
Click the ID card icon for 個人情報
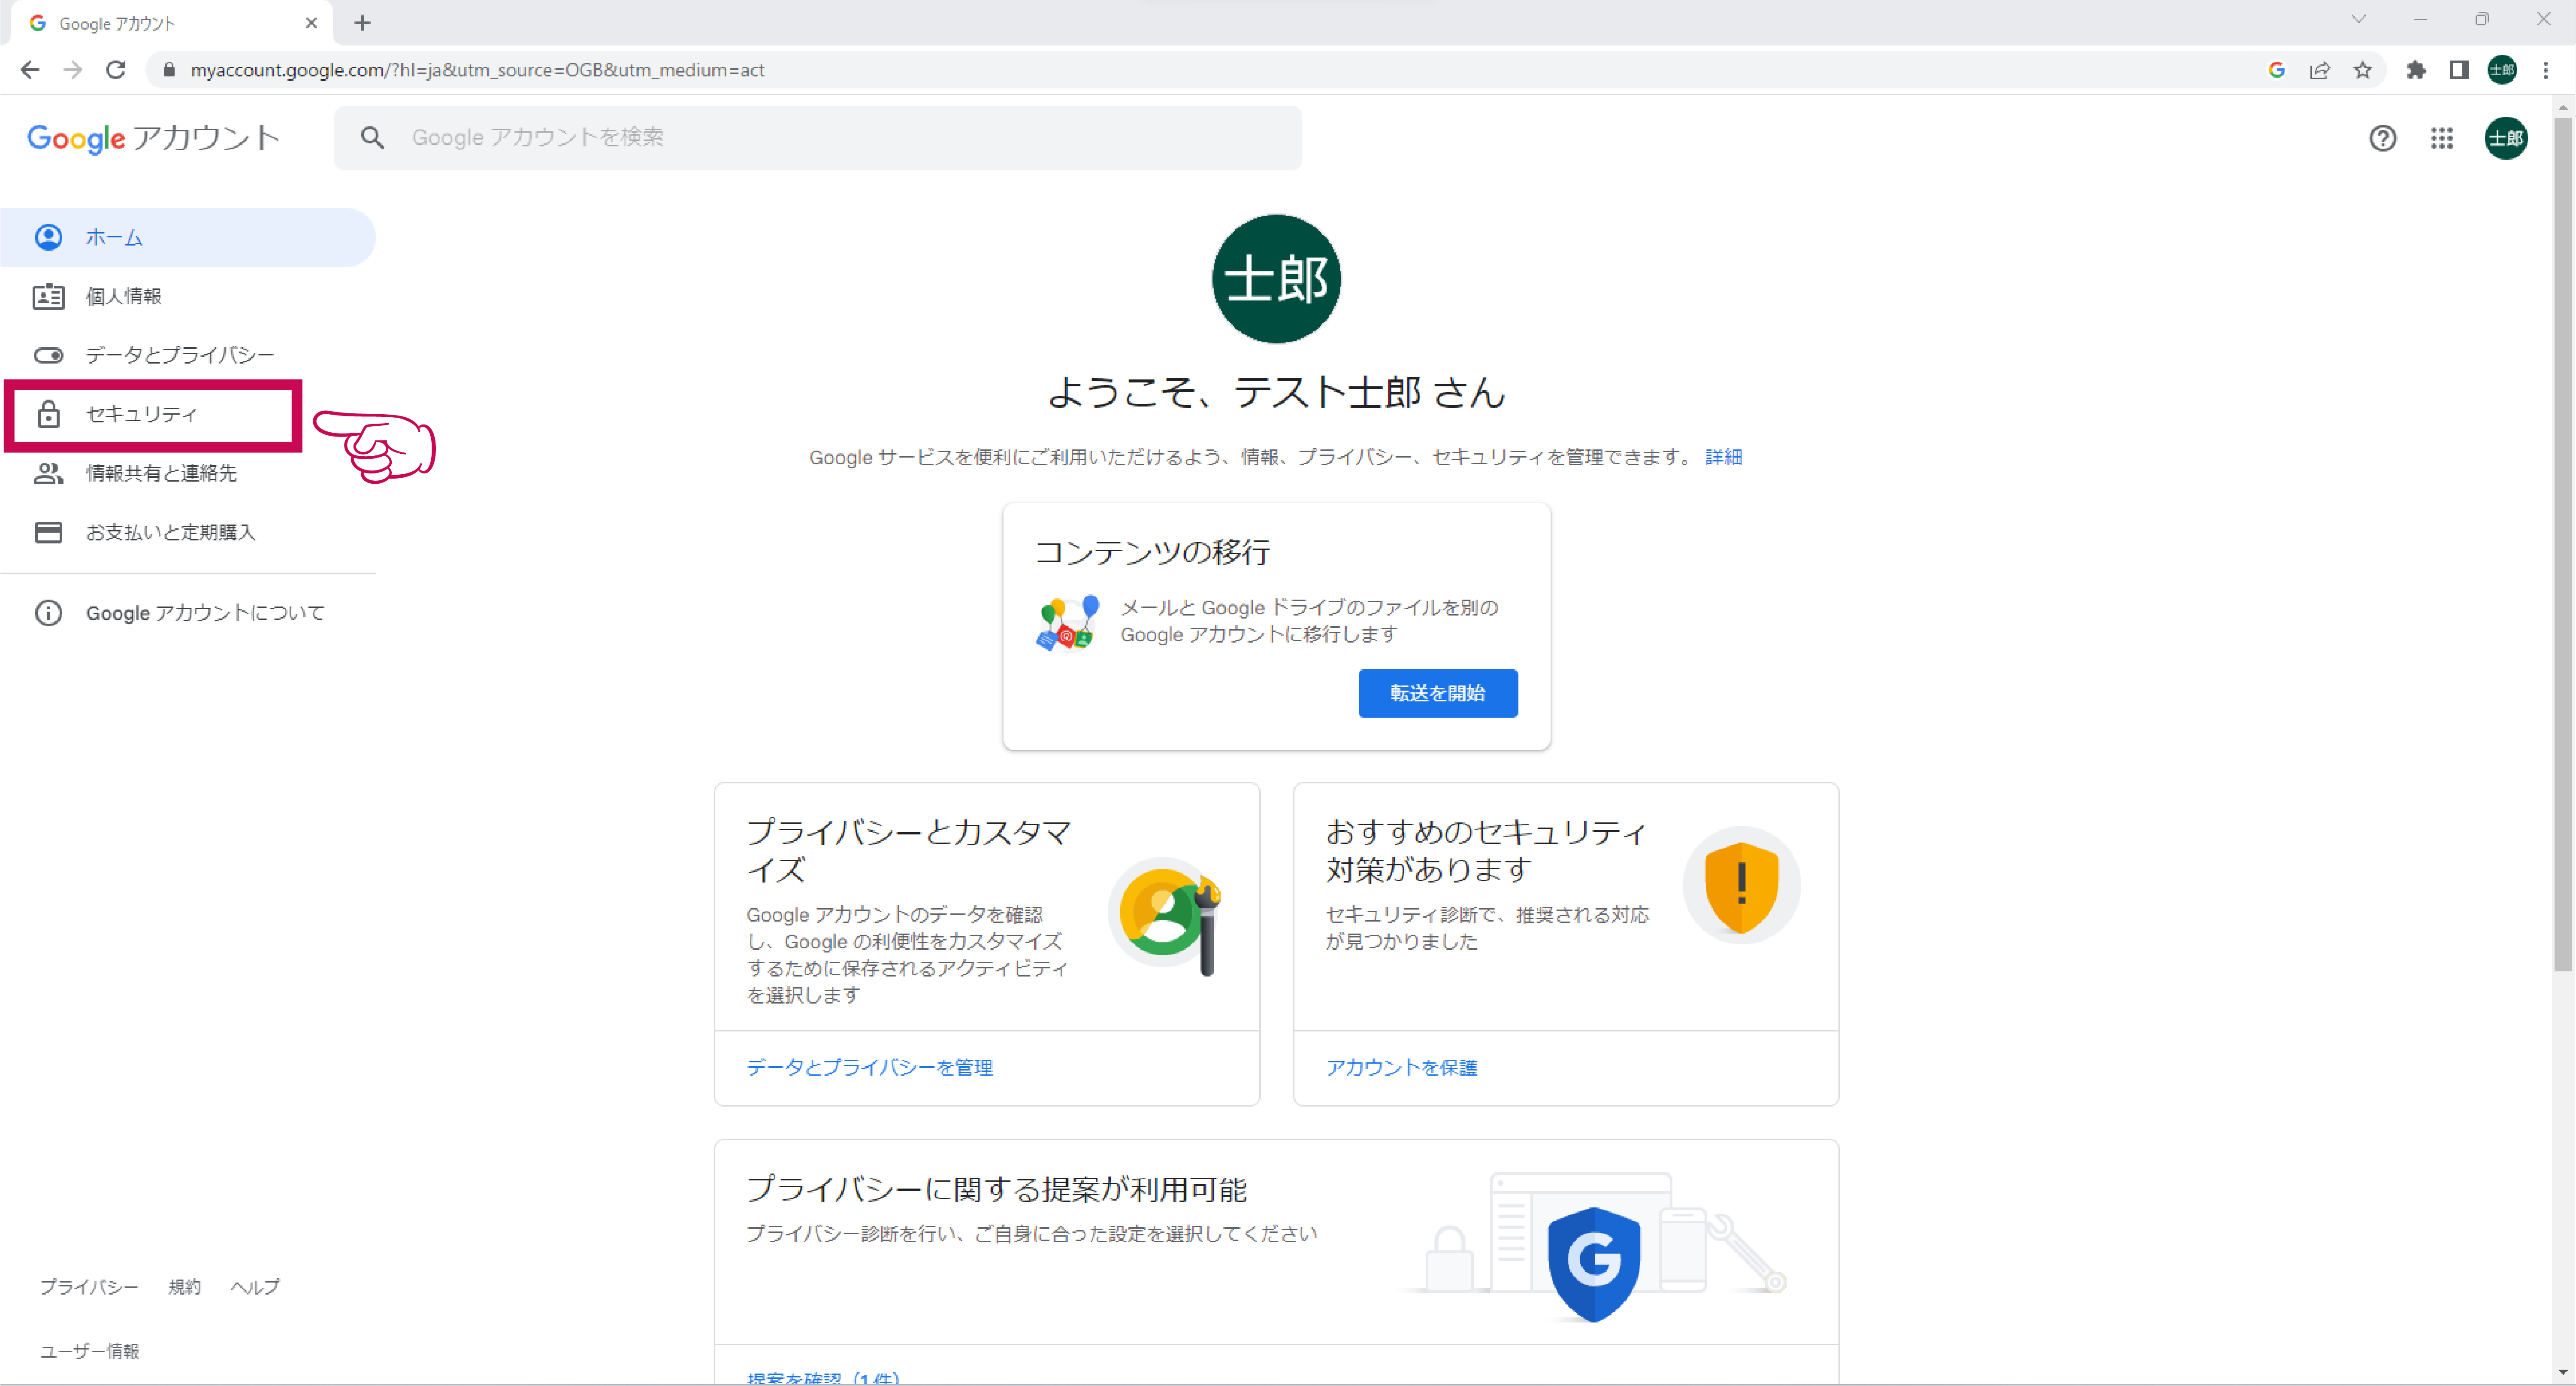pyautogui.click(x=48, y=296)
